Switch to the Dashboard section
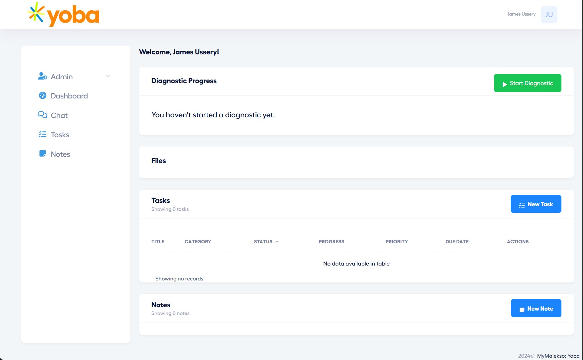The image size is (583, 360). pos(69,95)
